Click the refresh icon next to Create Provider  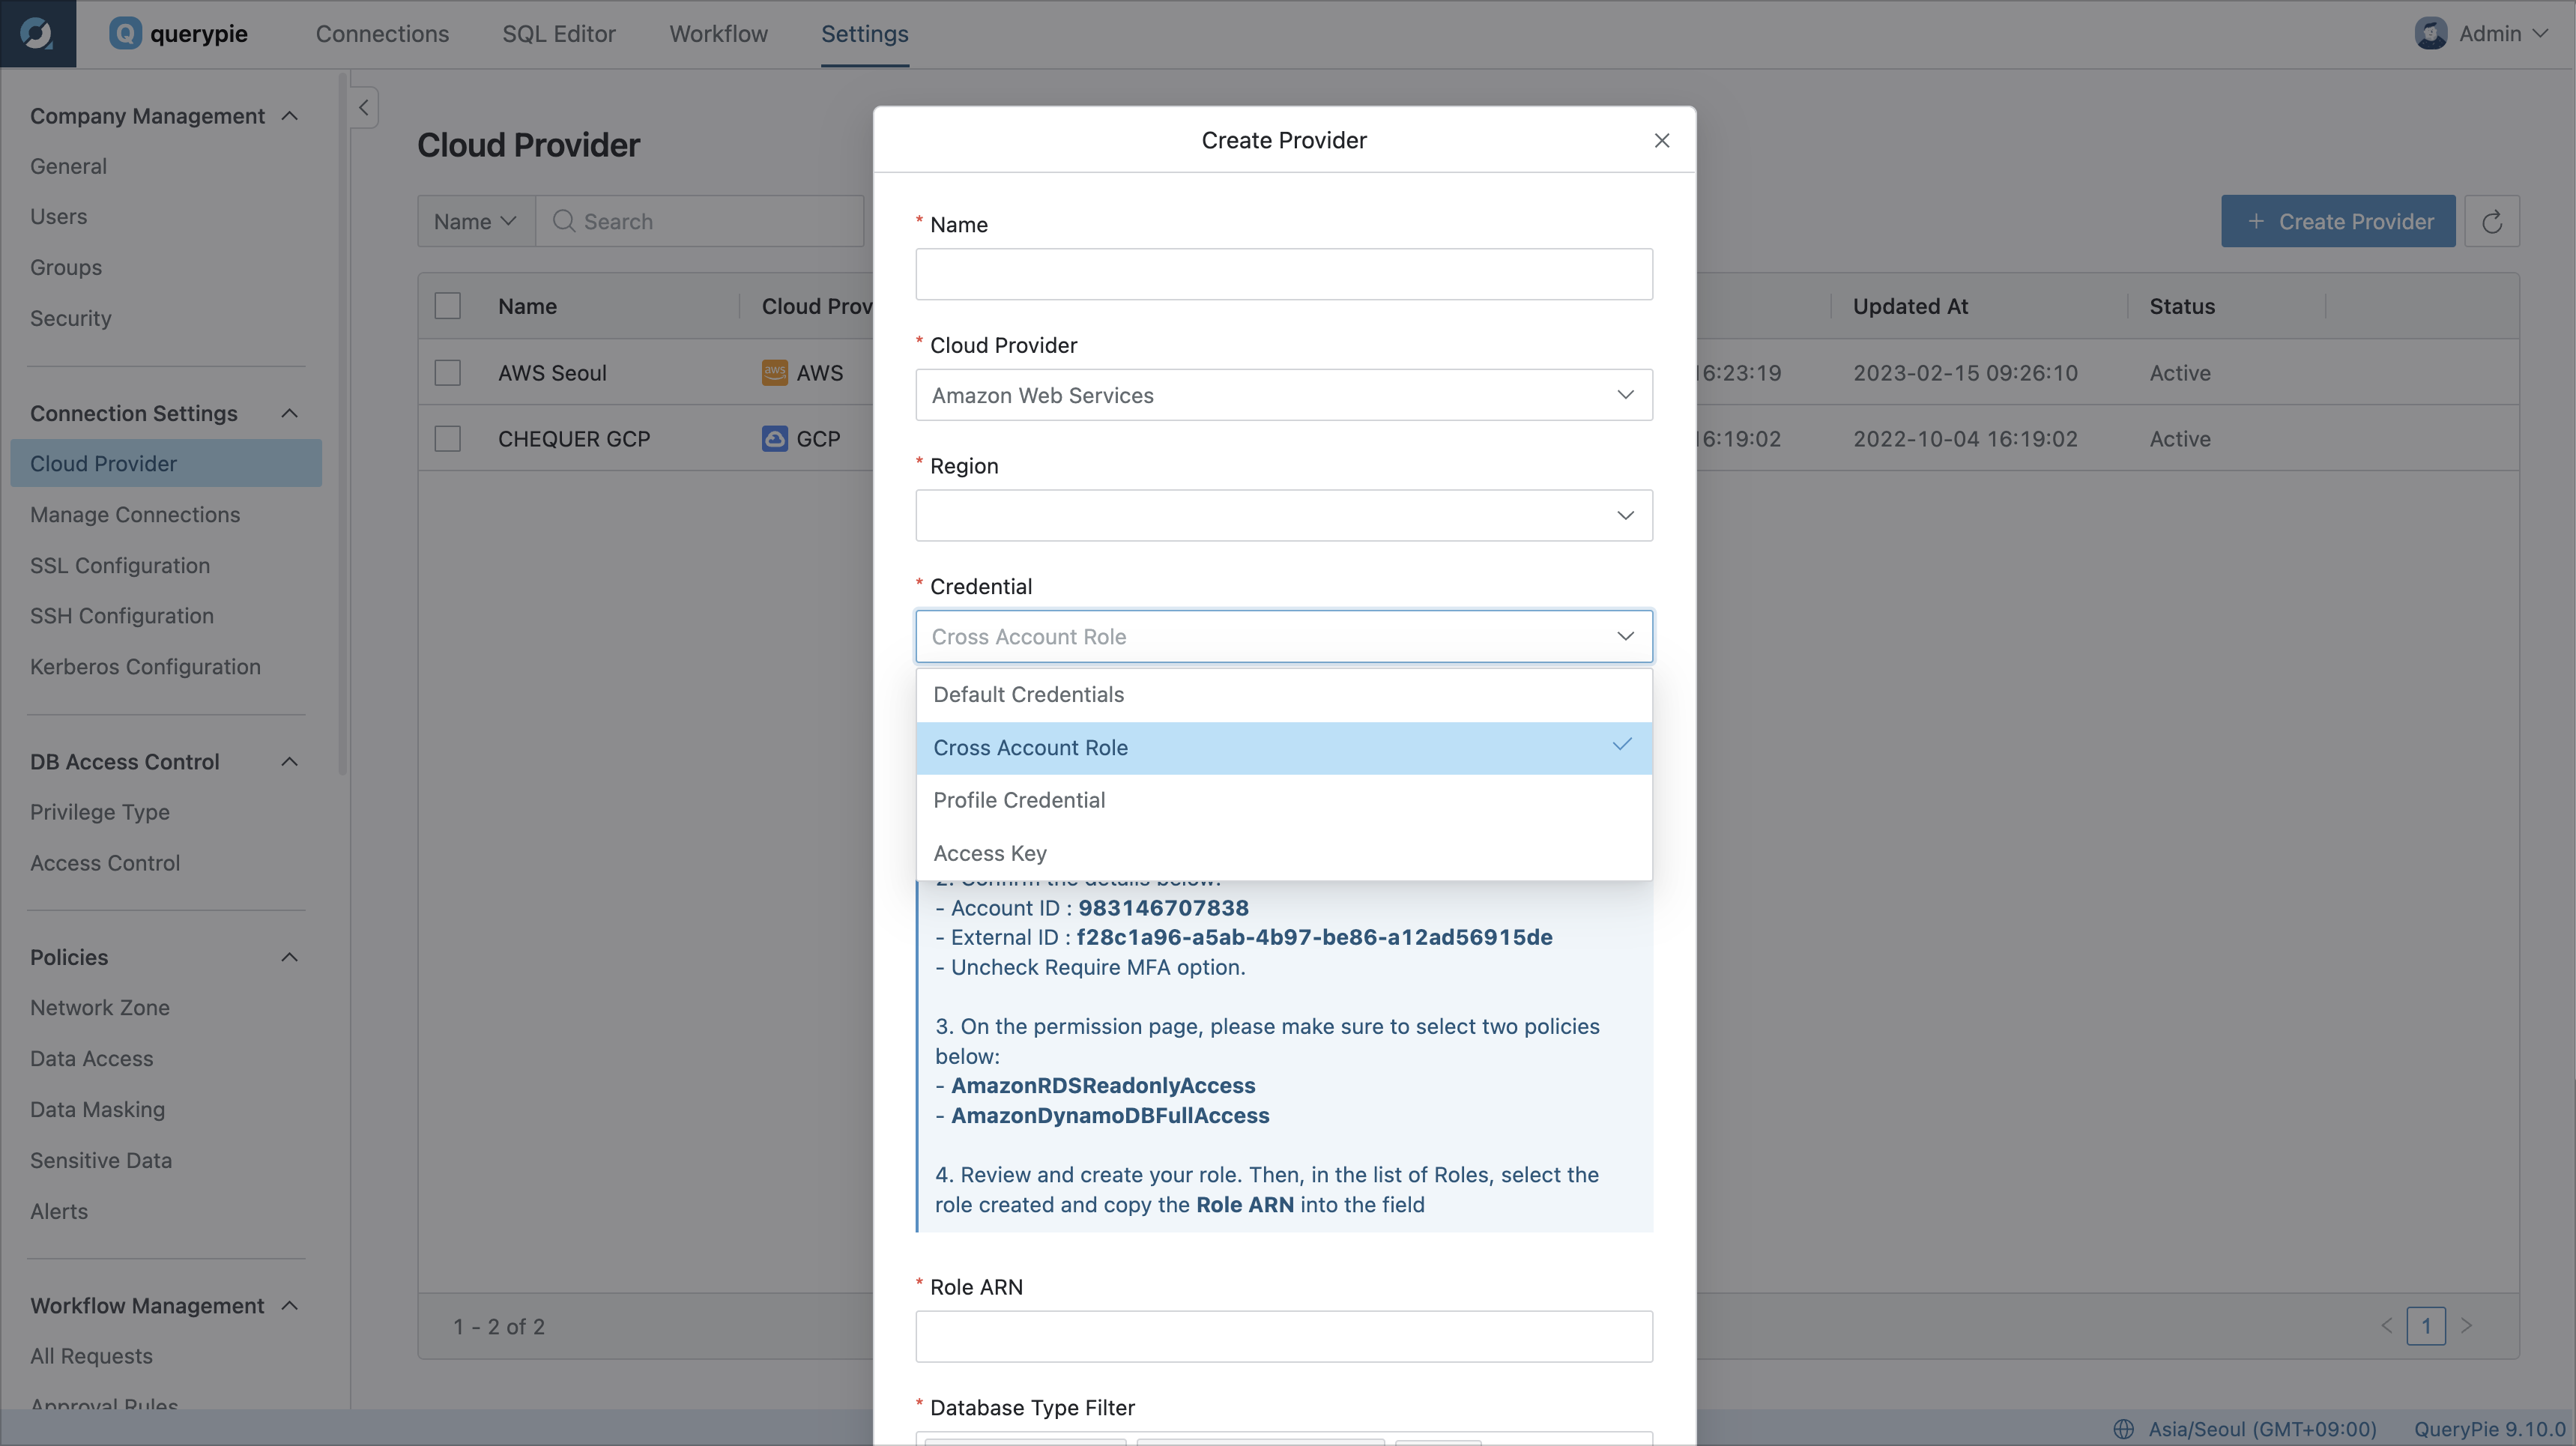[2492, 221]
